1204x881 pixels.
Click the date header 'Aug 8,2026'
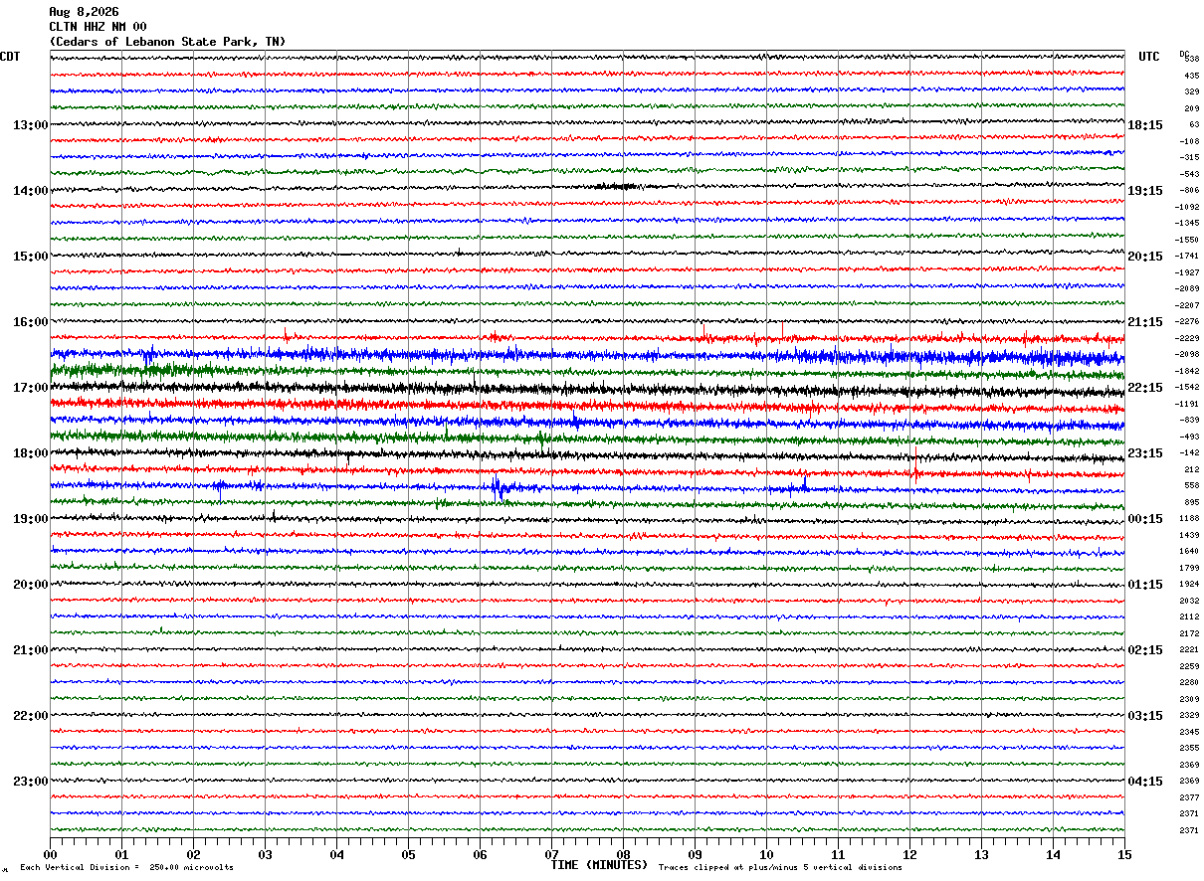(84, 12)
